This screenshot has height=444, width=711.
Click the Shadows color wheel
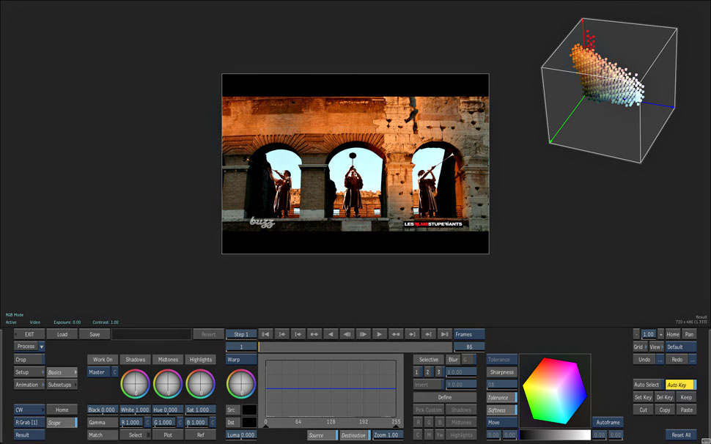tap(135, 383)
